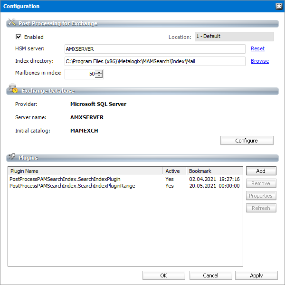Decrease Mailboxes in index with down arrow
285x285 pixels.
click(99, 76)
